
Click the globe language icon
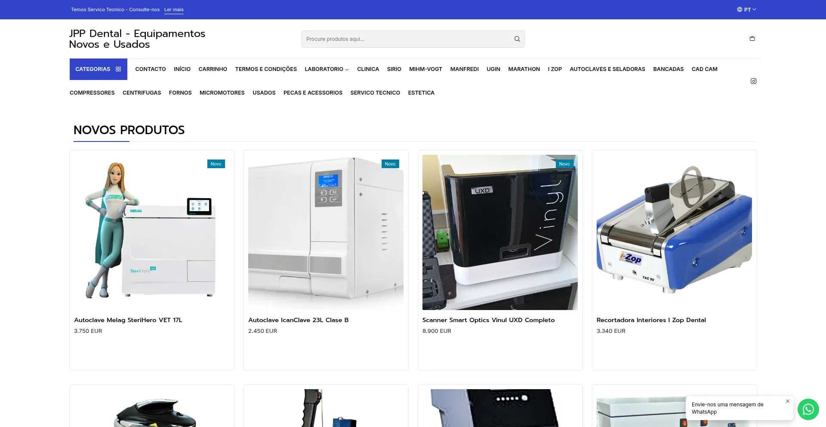740,9
